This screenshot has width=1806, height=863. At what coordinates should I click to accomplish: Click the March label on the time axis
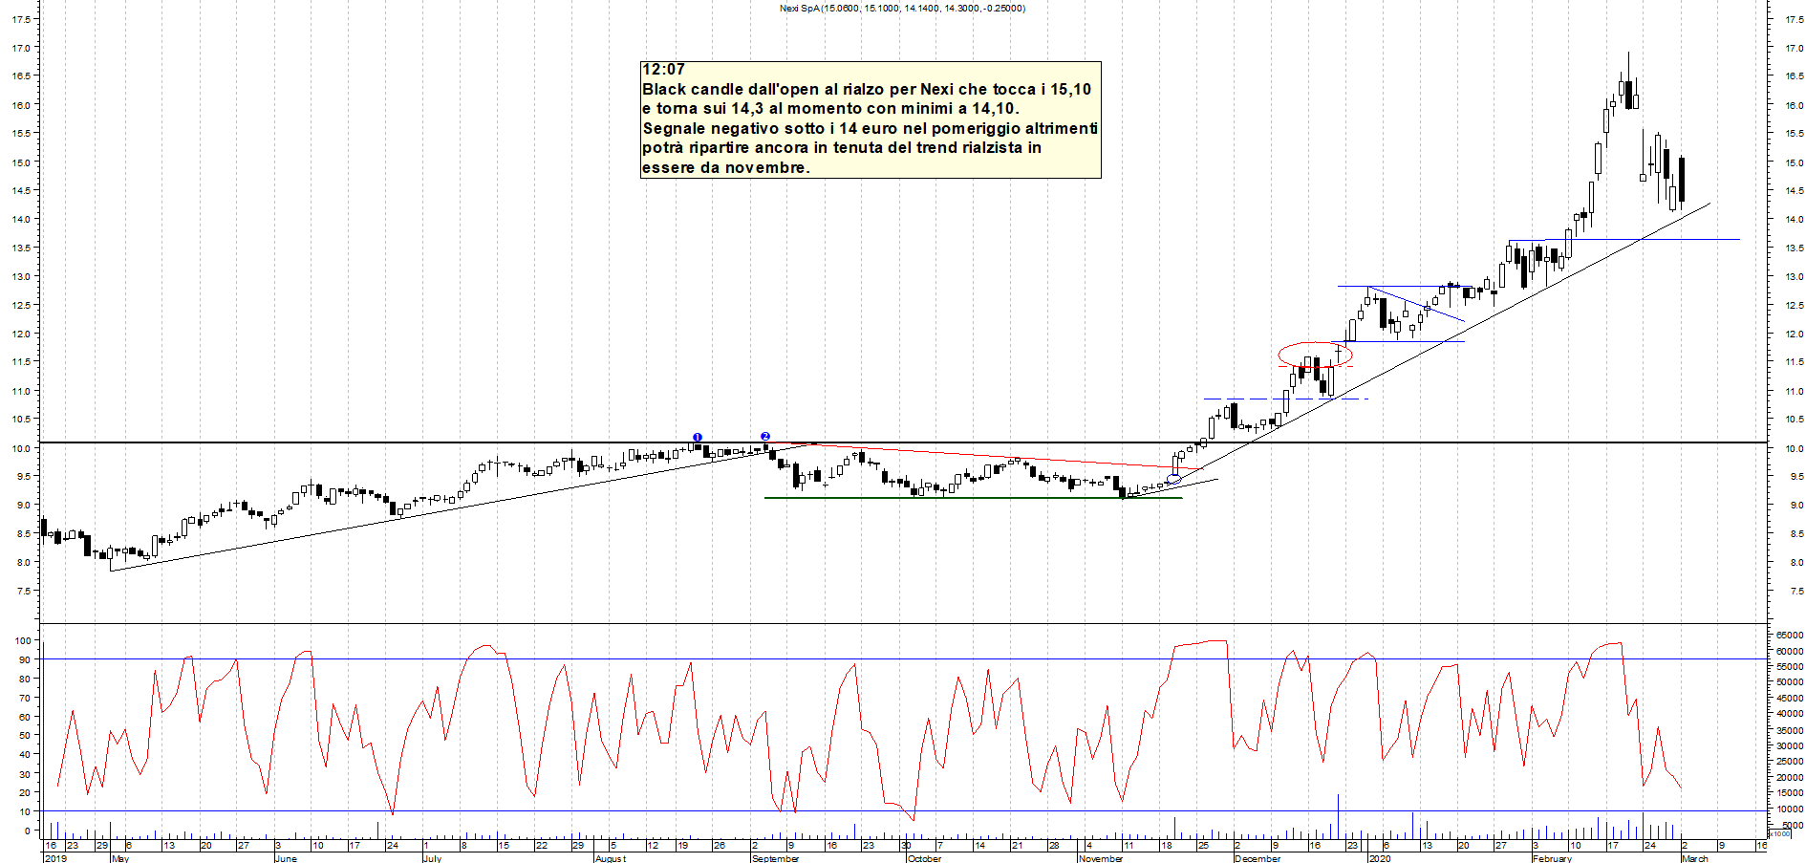(x=1695, y=858)
